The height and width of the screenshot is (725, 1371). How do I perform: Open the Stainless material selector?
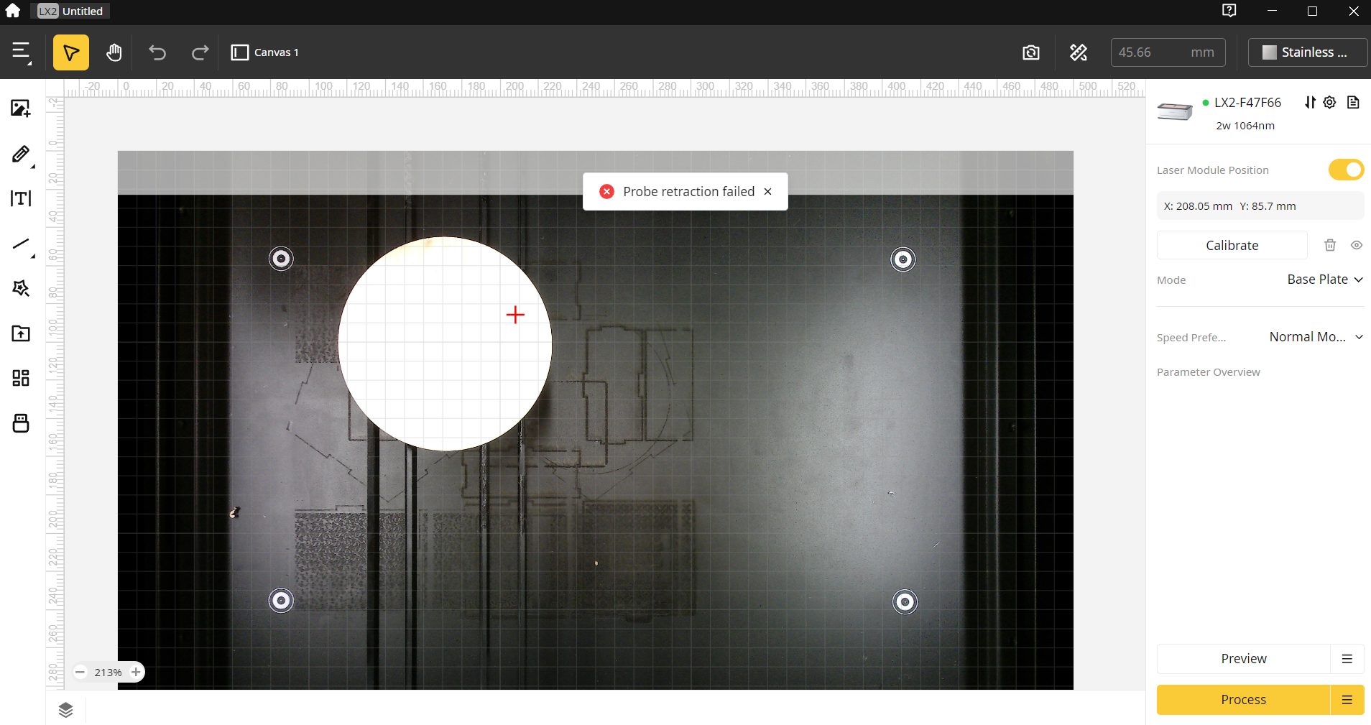pyautogui.click(x=1306, y=52)
